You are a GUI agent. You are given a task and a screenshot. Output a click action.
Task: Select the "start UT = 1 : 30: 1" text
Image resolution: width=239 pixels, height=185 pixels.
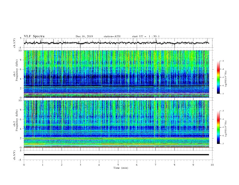click(x=145, y=36)
